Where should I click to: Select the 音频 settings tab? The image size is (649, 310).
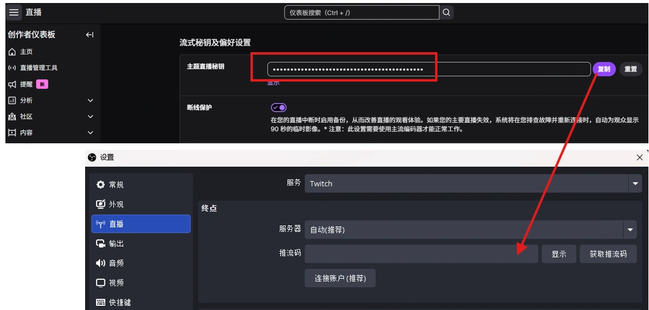pos(141,263)
